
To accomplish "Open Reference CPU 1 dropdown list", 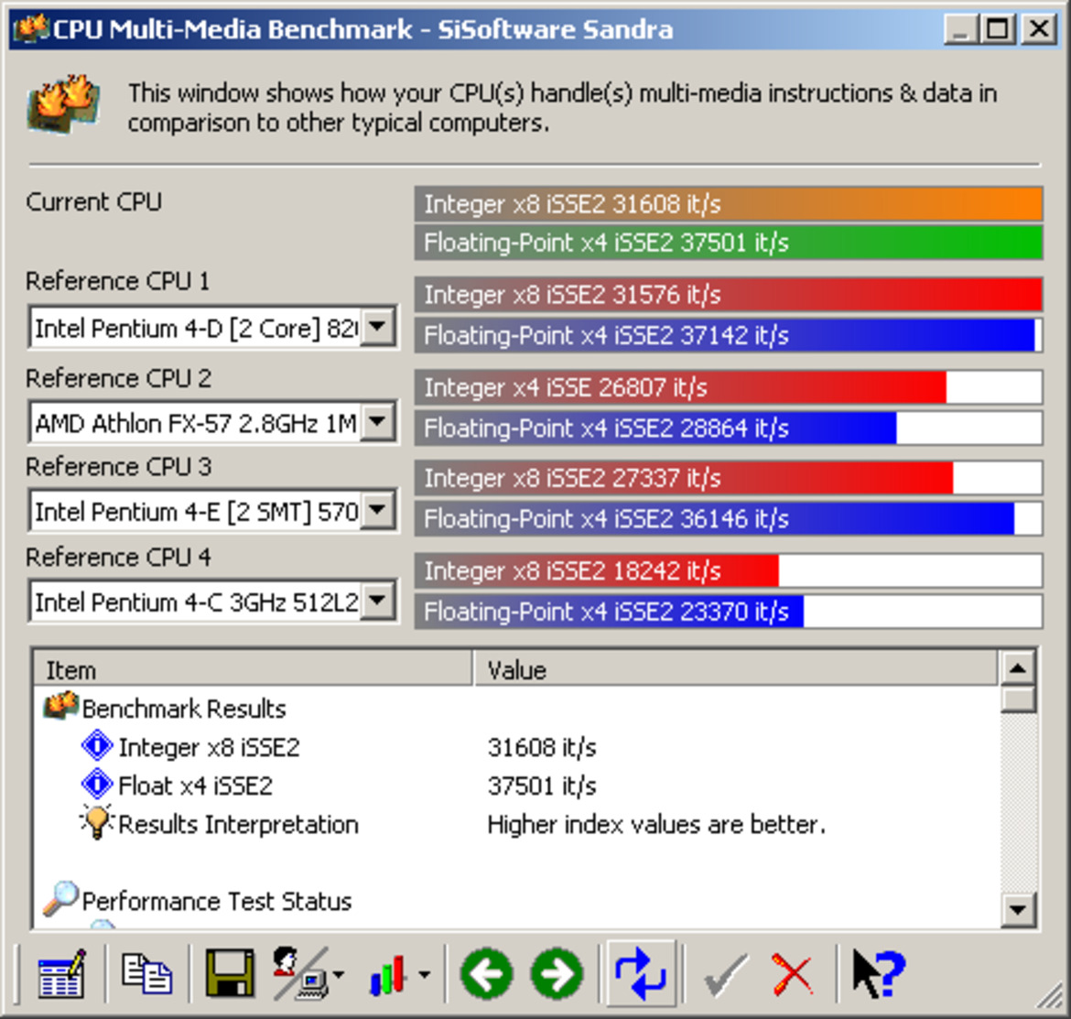I will (x=378, y=327).
